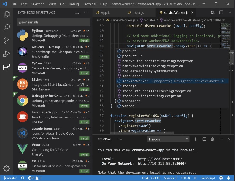This screenshot has width=235, height=181.
Task: Open notifications via the bell icon
Action: coord(228,178)
